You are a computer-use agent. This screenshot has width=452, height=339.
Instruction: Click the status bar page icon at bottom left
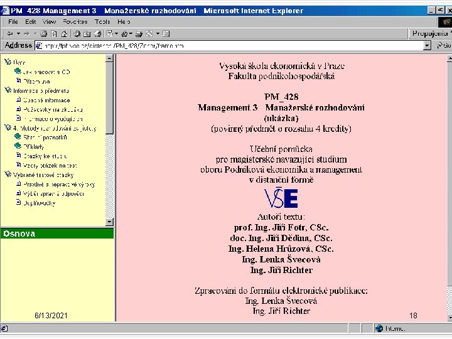point(4,328)
